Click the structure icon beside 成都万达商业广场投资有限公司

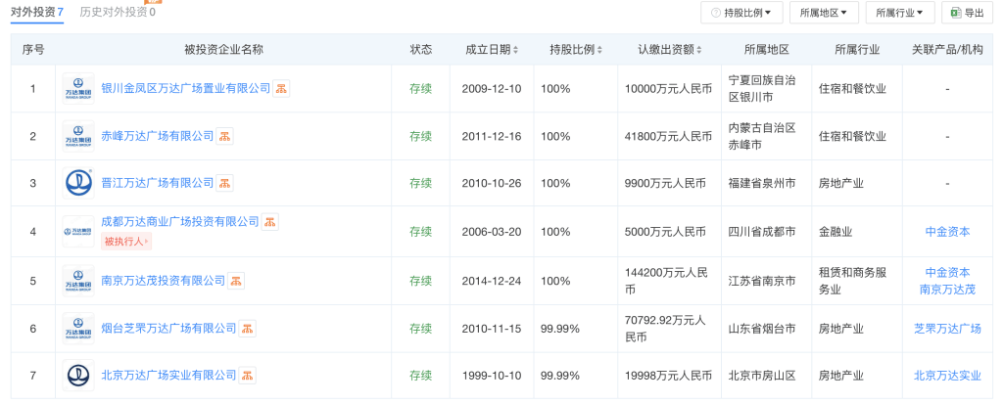click(x=270, y=222)
